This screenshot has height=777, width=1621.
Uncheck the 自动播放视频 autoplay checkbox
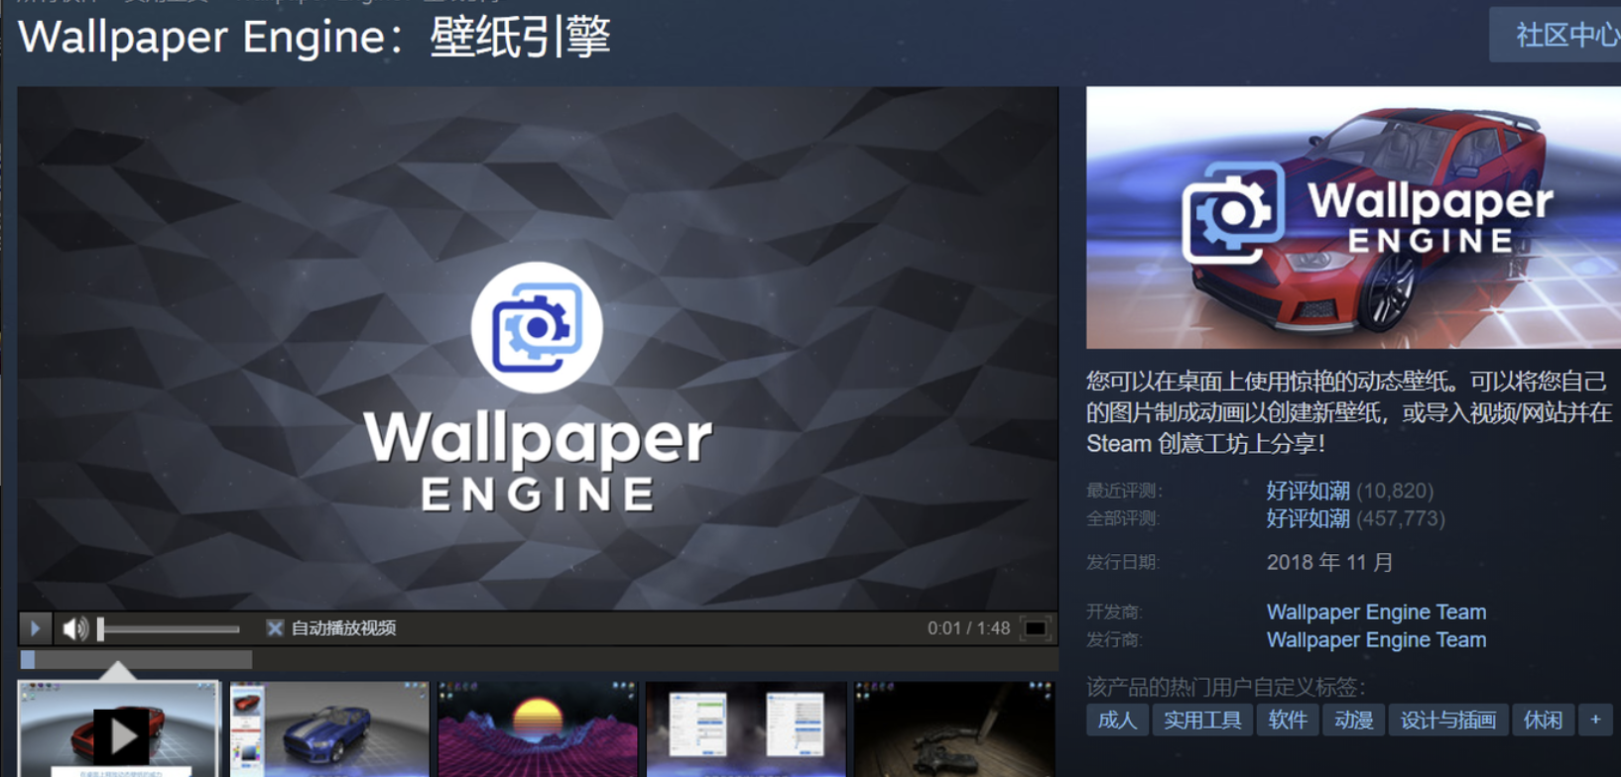click(275, 628)
